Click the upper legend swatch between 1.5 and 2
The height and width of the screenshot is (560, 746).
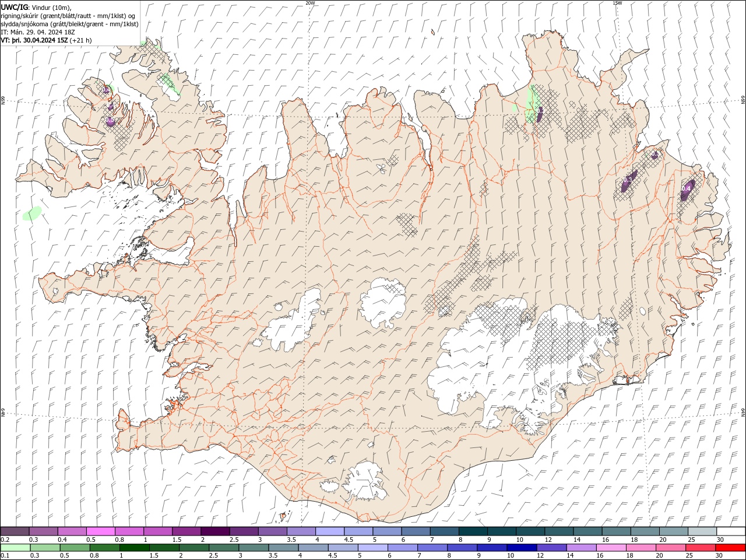click(x=186, y=531)
